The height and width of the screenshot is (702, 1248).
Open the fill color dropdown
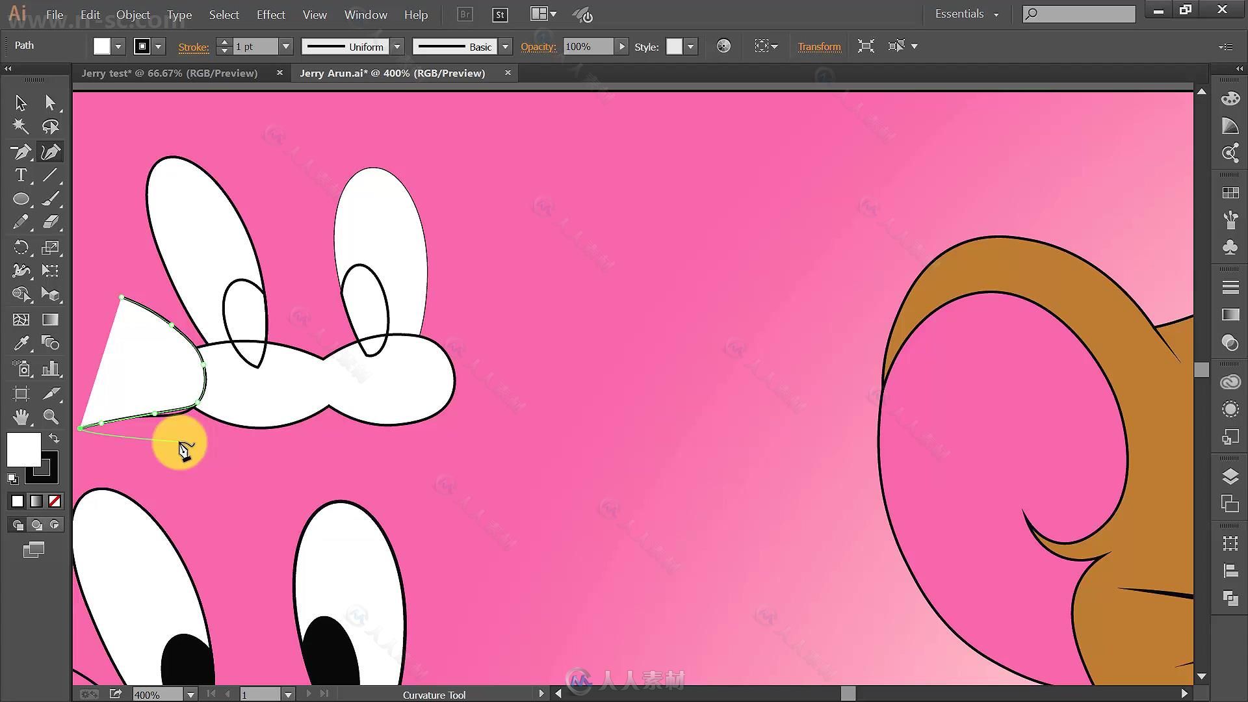point(118,46)
